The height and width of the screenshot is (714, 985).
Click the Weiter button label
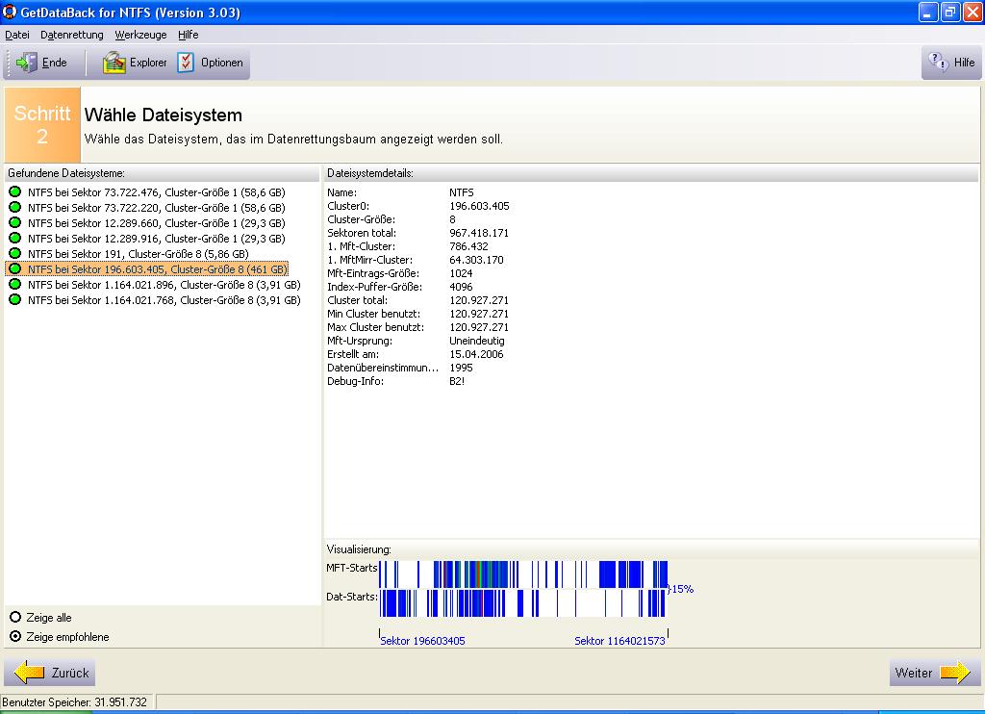(914, 673)
